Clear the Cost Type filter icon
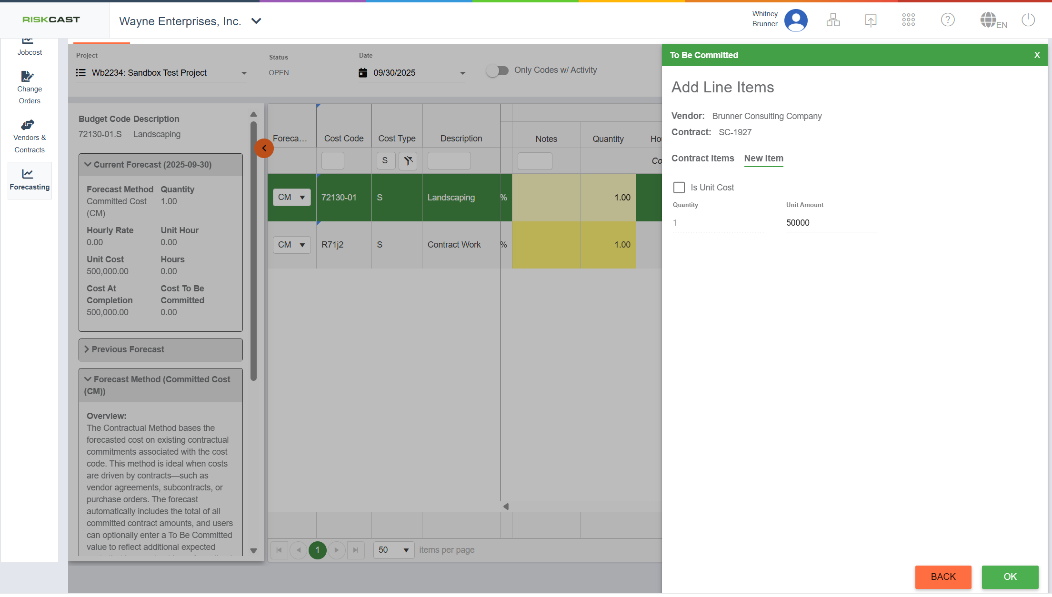This screenshot has height=597, width=1052. tap(408, 161)
